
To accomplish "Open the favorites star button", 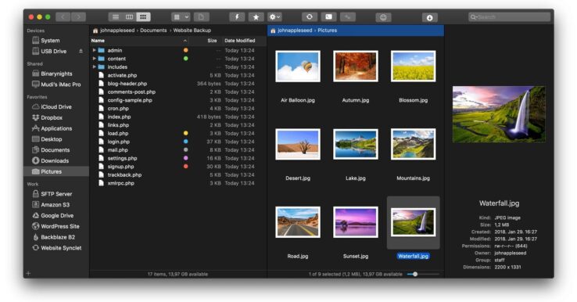I will [256, 17].
